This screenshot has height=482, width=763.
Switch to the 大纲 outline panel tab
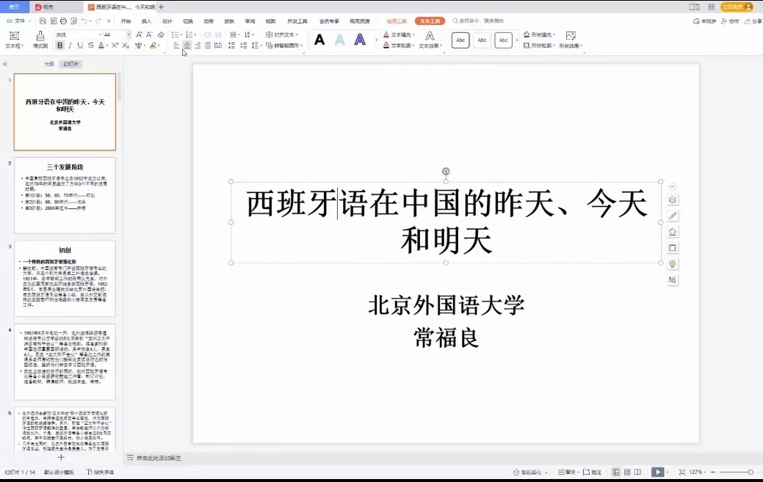click(x=49, y=64)
